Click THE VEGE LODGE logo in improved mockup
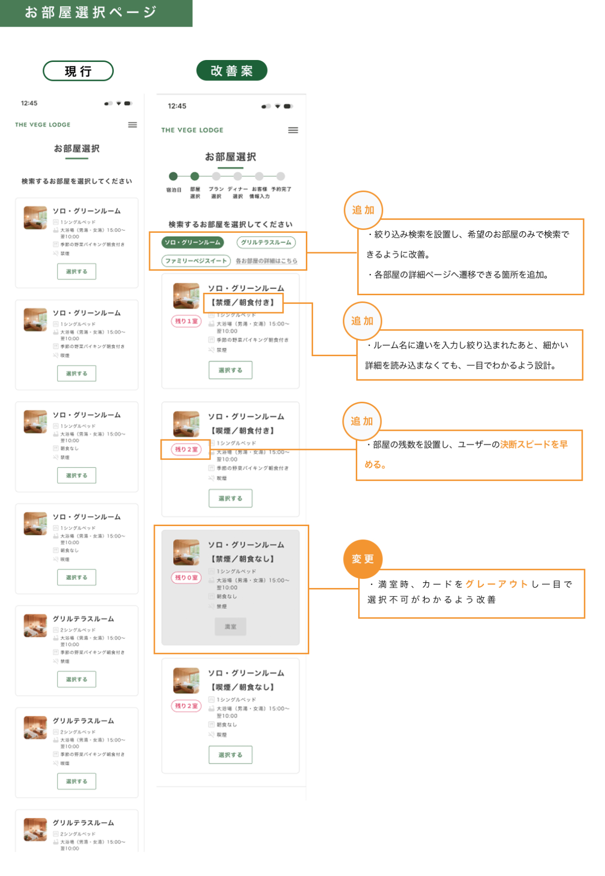 [192, 130]
